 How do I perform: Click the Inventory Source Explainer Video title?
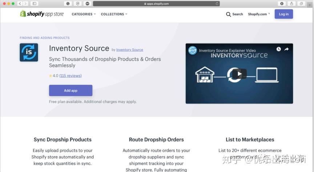(227, 50)
